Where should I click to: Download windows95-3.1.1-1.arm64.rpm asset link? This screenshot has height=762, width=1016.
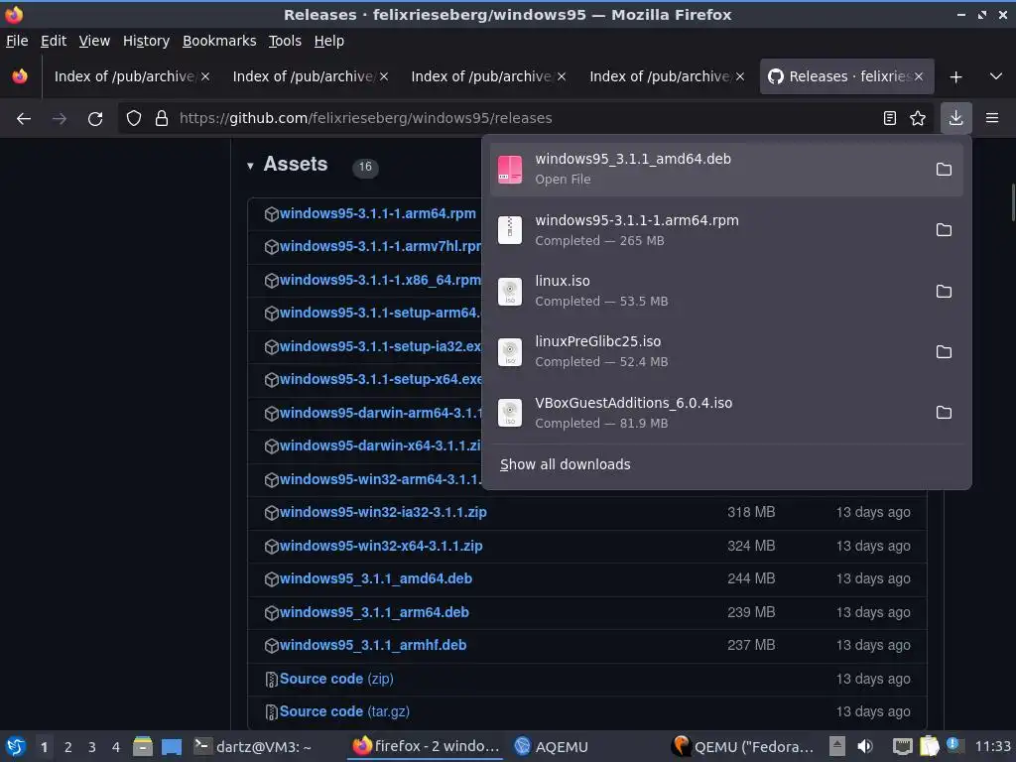(378, 213)
